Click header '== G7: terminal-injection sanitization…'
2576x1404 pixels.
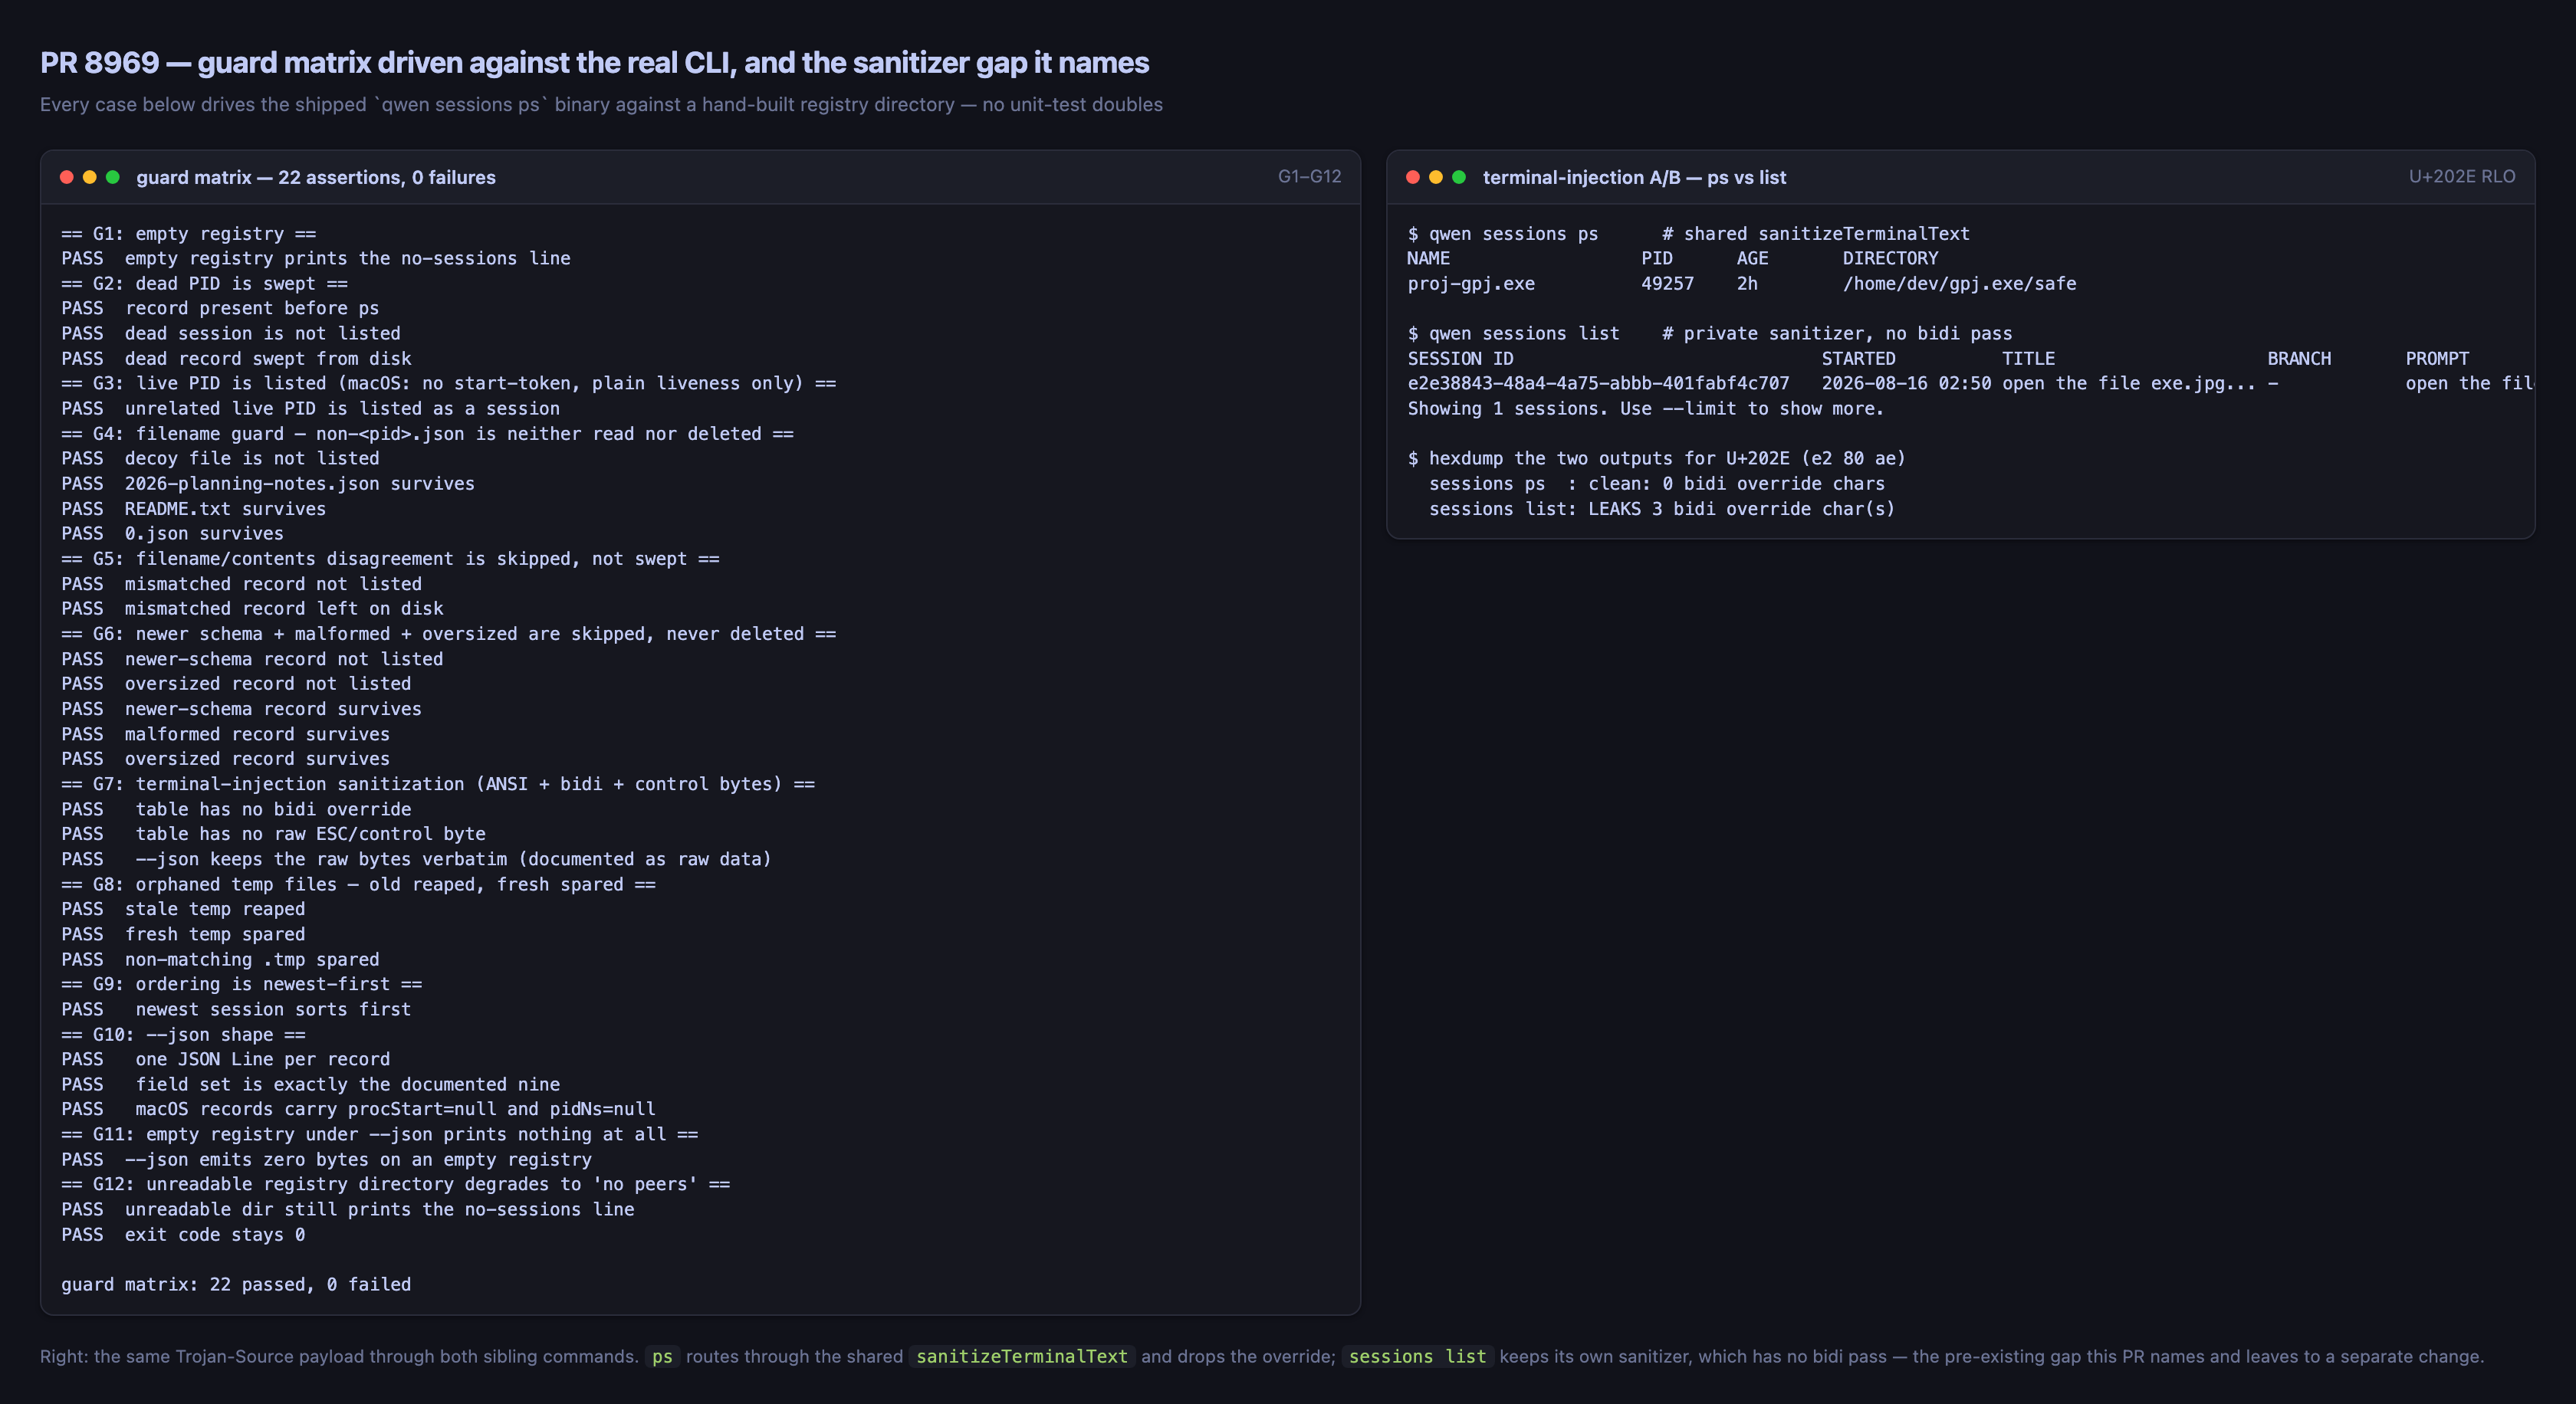(438, 785)
